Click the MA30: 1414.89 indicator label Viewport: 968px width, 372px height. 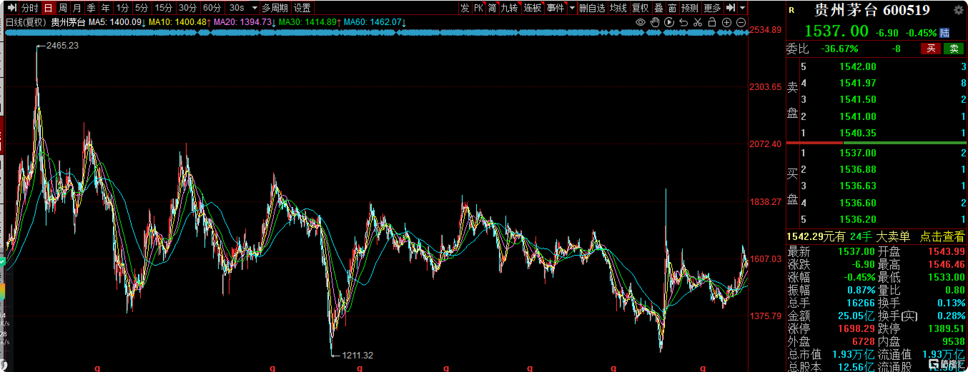pos(310,22)
